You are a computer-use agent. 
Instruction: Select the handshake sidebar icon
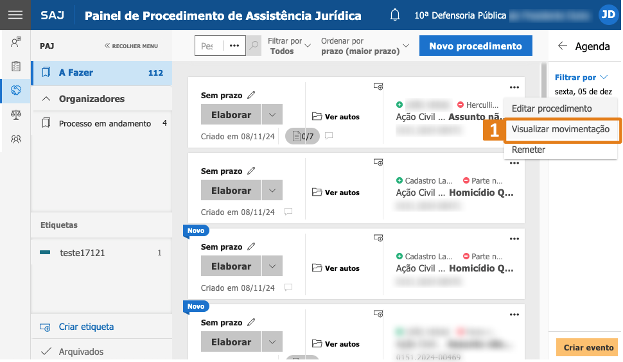tap(16, 90)
